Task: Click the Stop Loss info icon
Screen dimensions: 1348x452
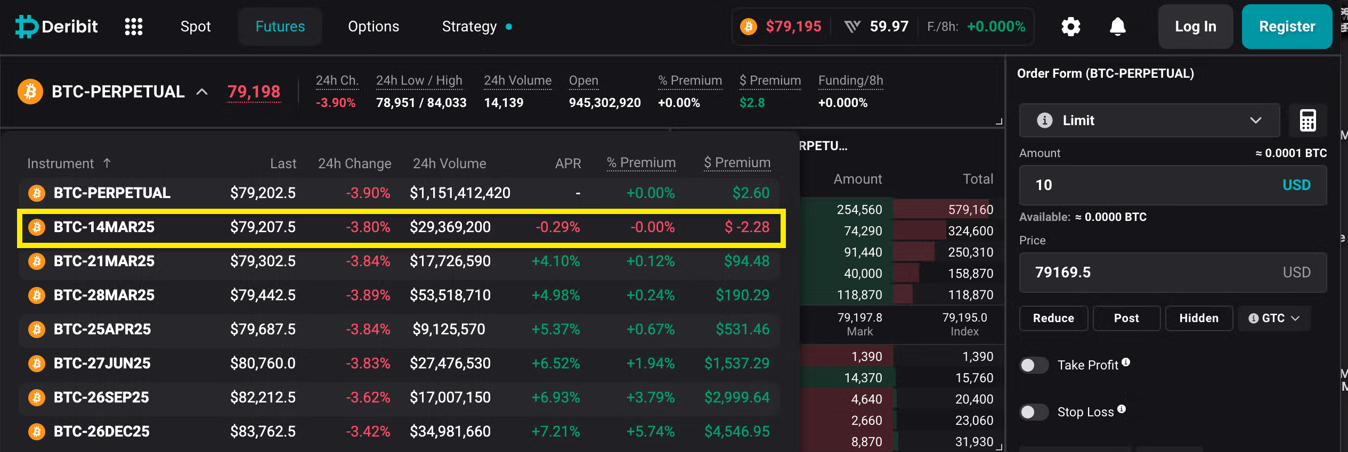Action: (1122, 409)
